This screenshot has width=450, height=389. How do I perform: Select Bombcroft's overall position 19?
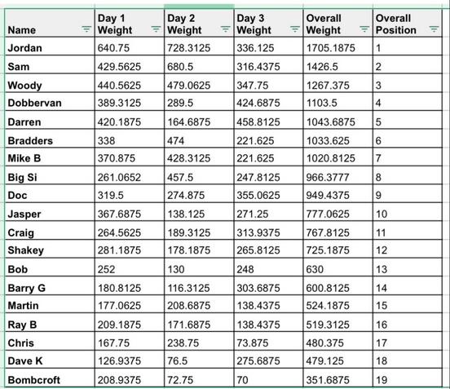[408, 378]
